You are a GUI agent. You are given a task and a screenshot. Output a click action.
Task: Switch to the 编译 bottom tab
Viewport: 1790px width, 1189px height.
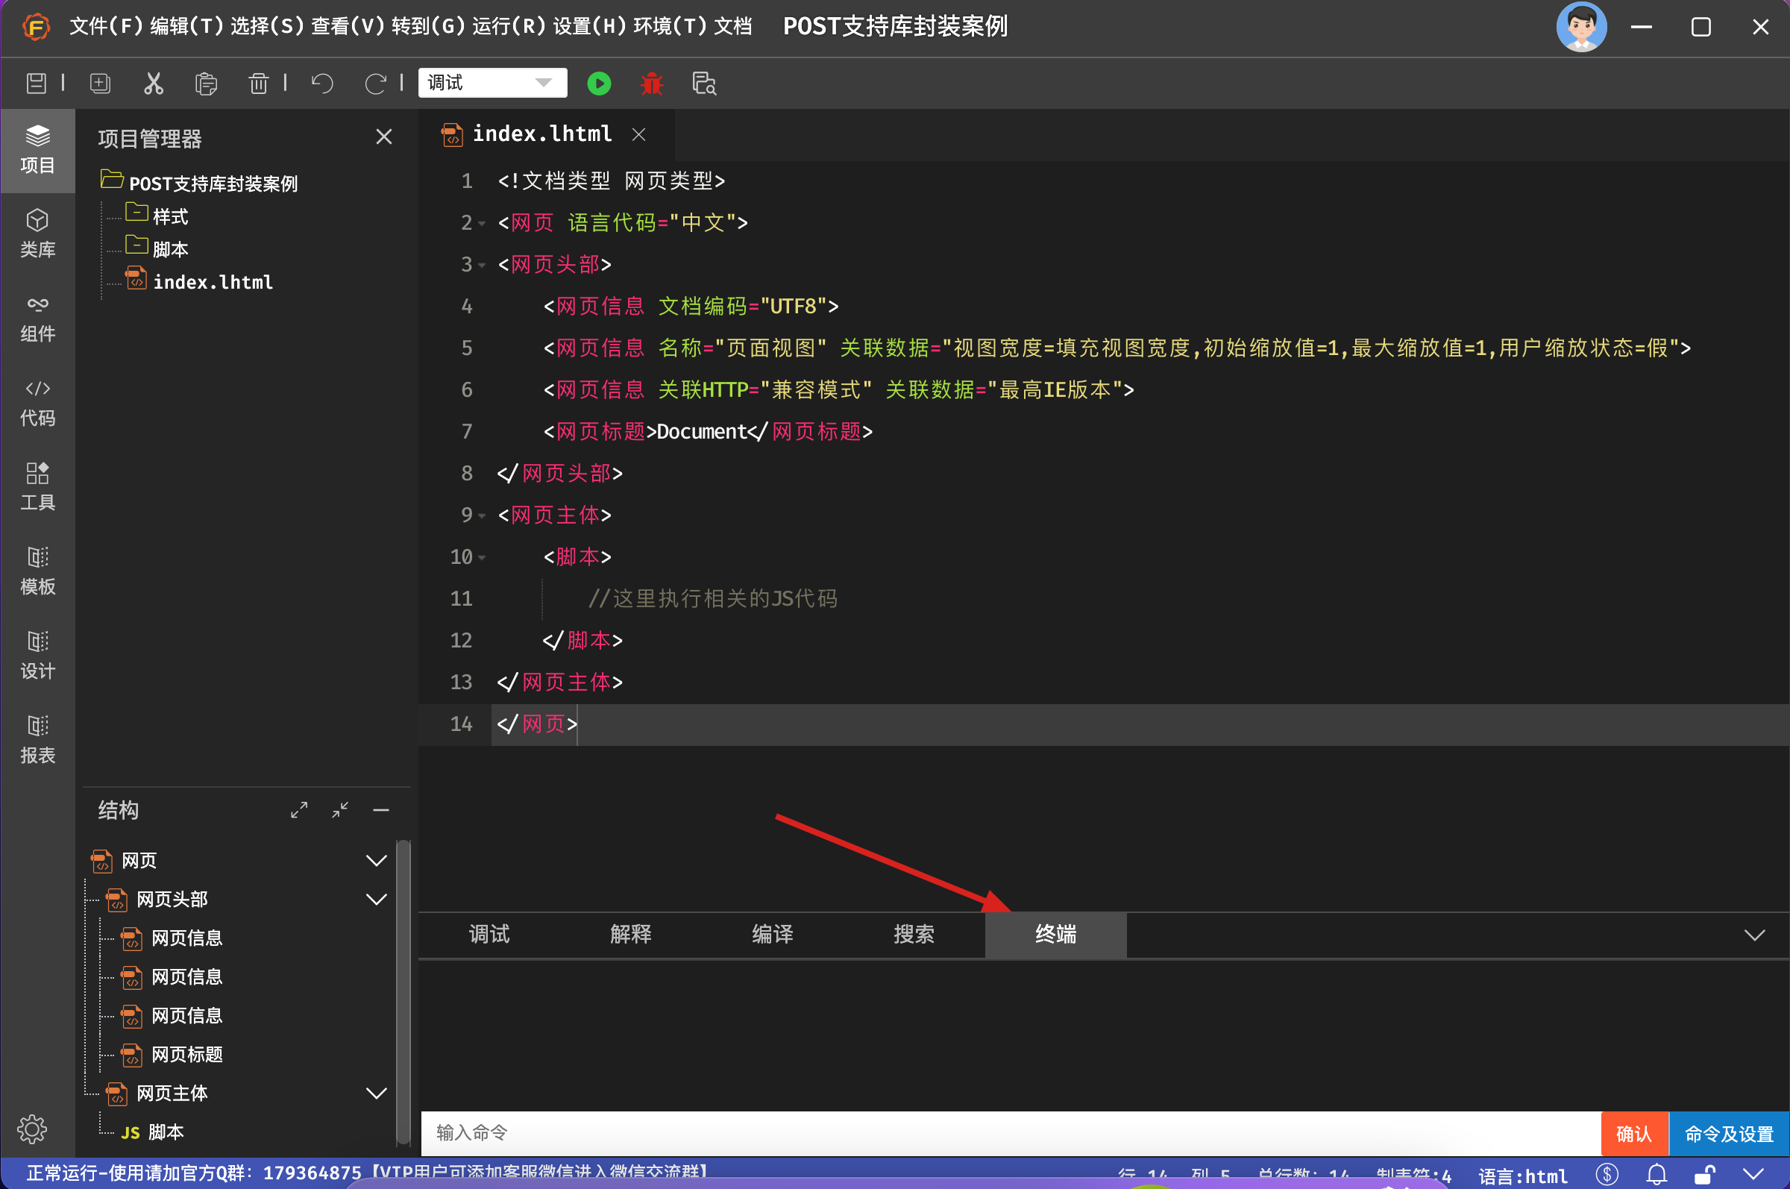coord(773,934)
